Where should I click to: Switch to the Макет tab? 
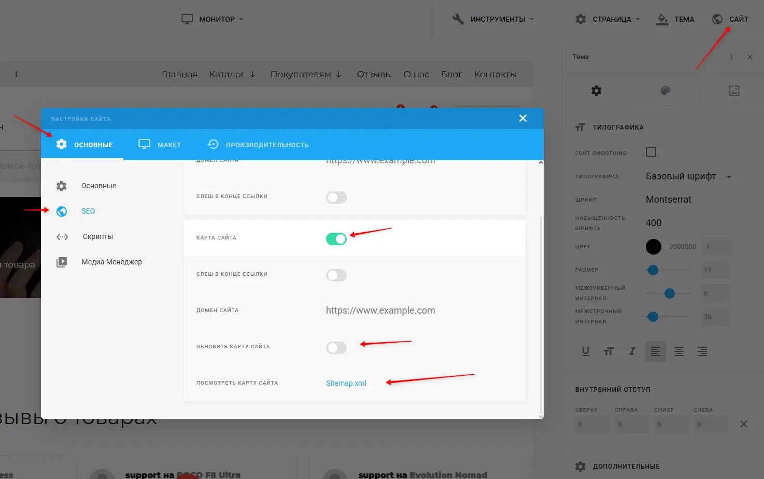160,145
